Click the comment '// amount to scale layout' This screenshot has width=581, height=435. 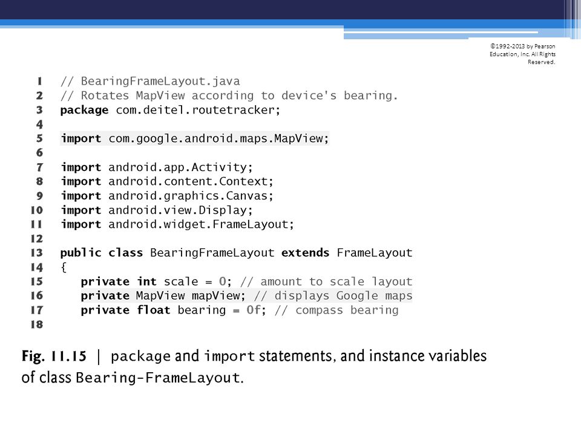(326, 282)
